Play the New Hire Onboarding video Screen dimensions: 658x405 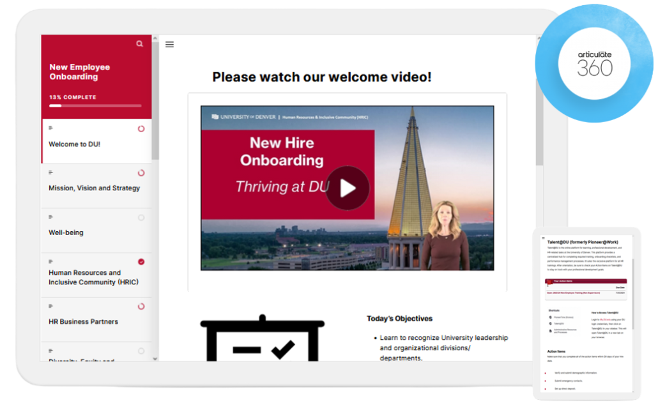click(347, 188)
